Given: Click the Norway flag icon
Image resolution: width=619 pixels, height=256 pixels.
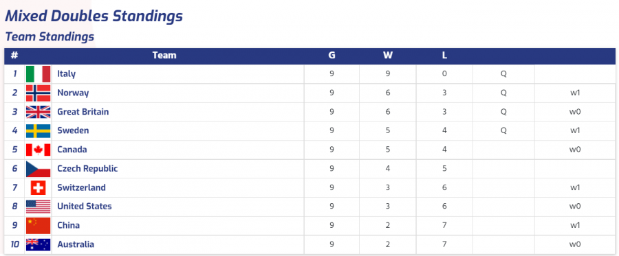Looking at the screenshot, I should (x=39, y=93).
